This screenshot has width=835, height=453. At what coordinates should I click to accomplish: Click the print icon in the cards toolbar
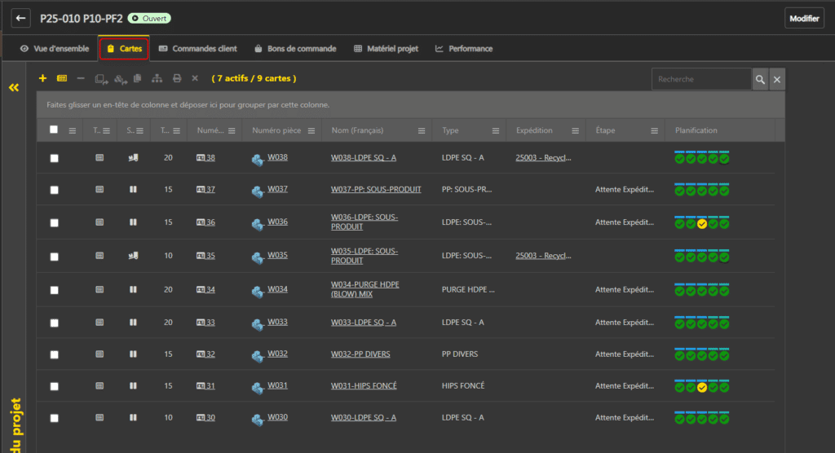point(177,78)
